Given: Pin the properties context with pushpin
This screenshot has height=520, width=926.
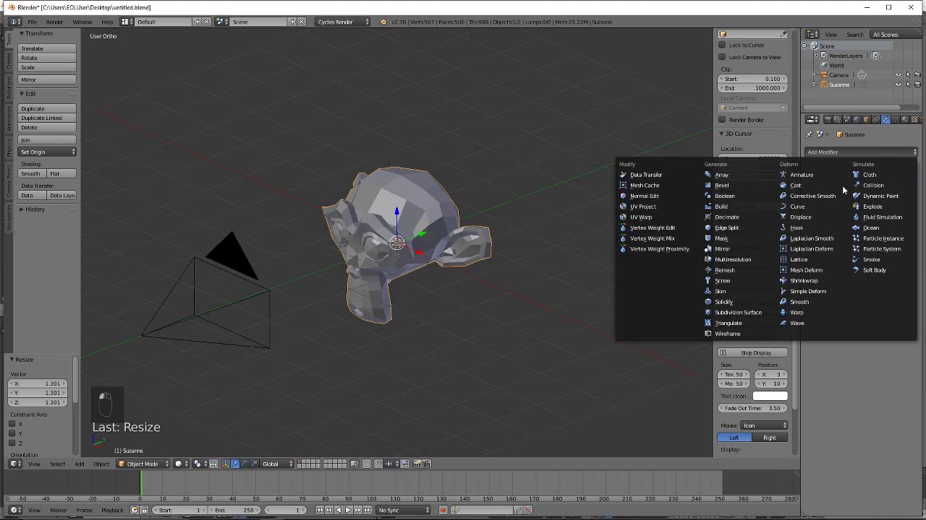Looking at the screenshot, I should (810, 134).
